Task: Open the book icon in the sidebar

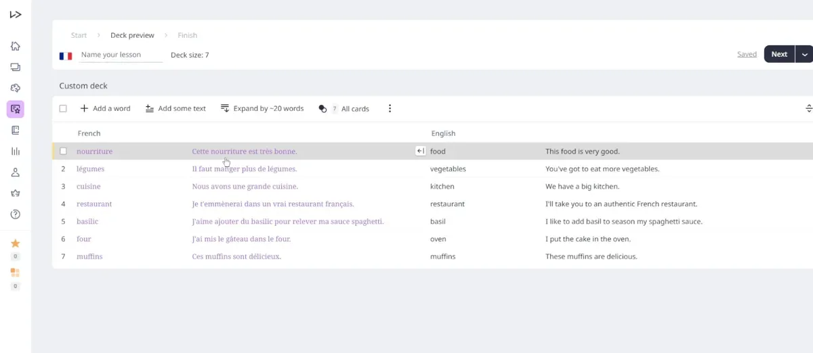Action: [x=16, y=130]
